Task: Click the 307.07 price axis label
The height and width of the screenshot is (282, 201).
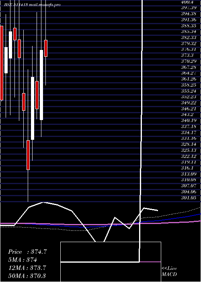Action: [188, 186]
